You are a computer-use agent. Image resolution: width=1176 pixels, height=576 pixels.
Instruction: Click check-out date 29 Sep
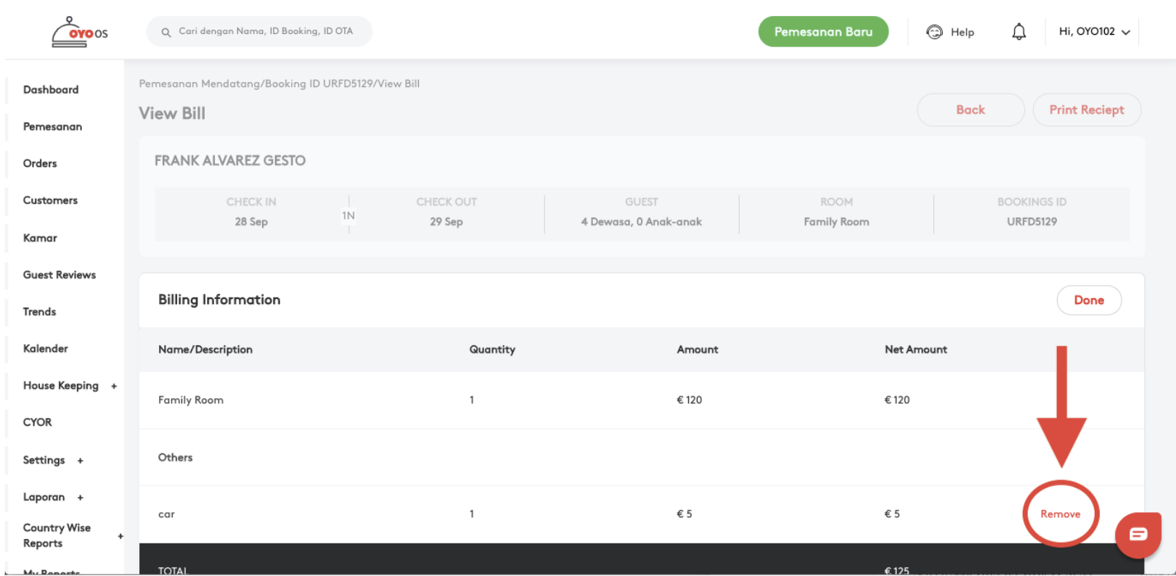(446, 222)
